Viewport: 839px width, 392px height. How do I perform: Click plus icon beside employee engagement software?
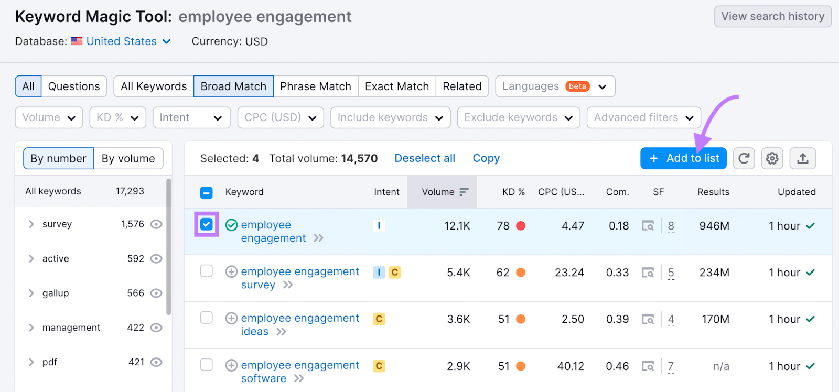pos(231,365)
